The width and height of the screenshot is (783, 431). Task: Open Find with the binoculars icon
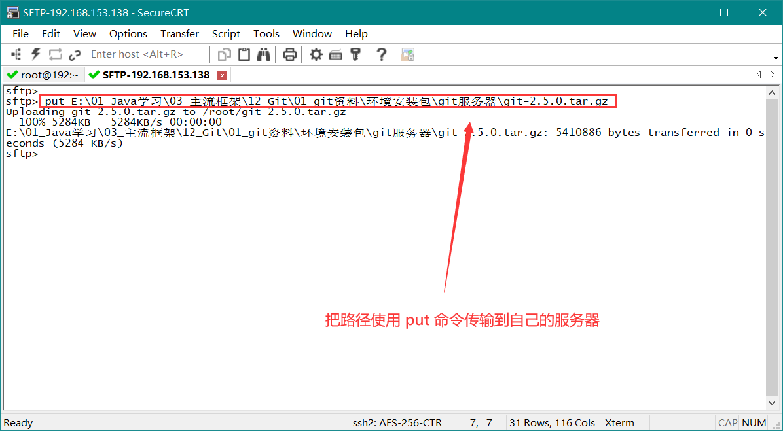[x=264, y=54]
